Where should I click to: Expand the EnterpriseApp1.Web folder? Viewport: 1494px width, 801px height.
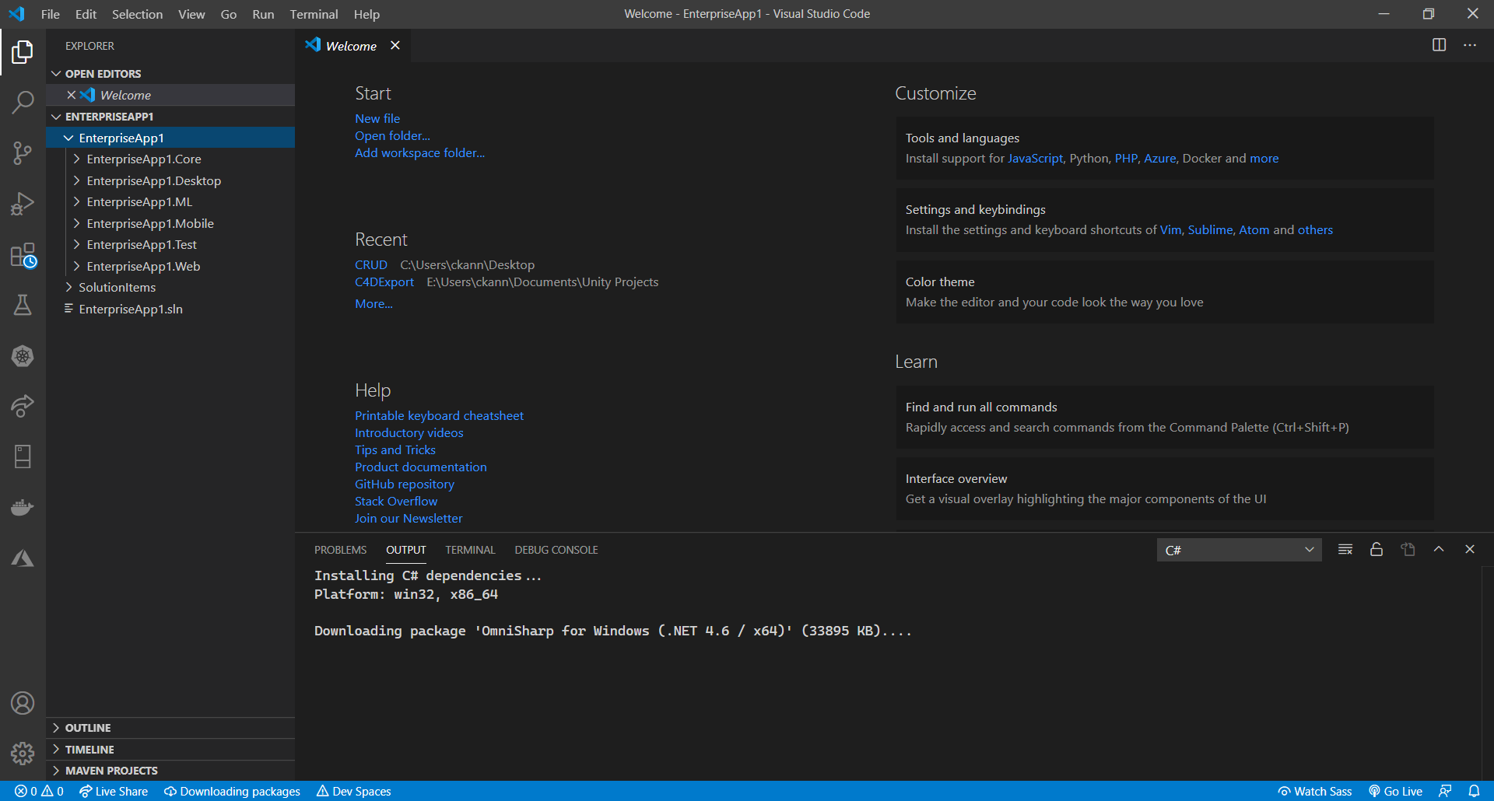pos(76,266)
